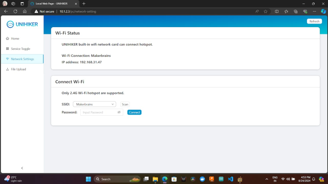Open the Windows Start menu
The image size is (328, 184).
point(88,179)
